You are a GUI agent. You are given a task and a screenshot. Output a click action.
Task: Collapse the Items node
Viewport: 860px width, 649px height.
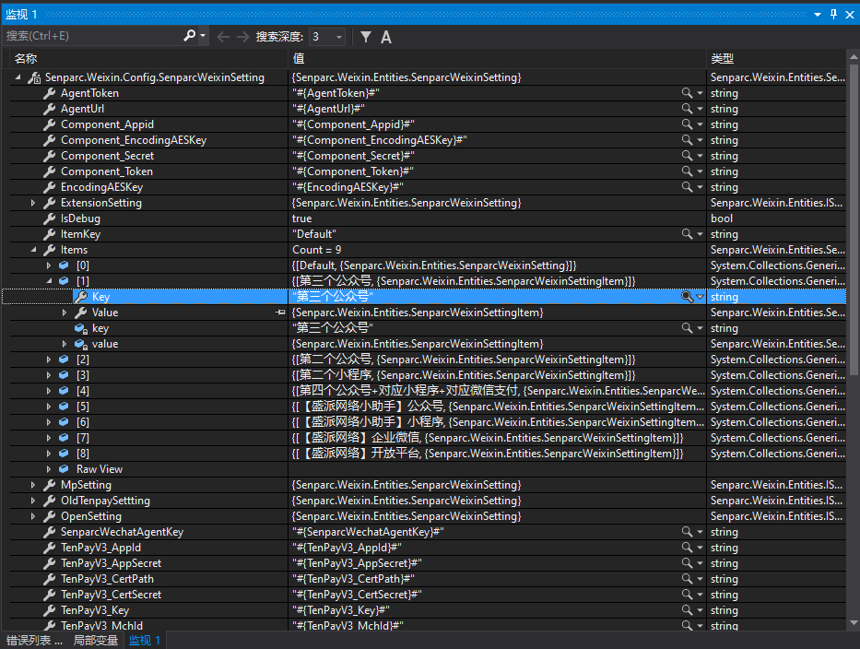pyautogui.click(x=33, y=249)
